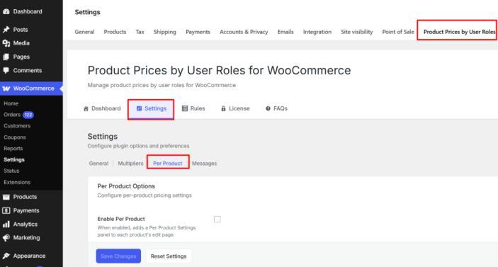Viewport: 498px width, 267px height.
Task: Open Dashboard in the admin sidebar
Action: pyautogui.click(x=28, y=11)
